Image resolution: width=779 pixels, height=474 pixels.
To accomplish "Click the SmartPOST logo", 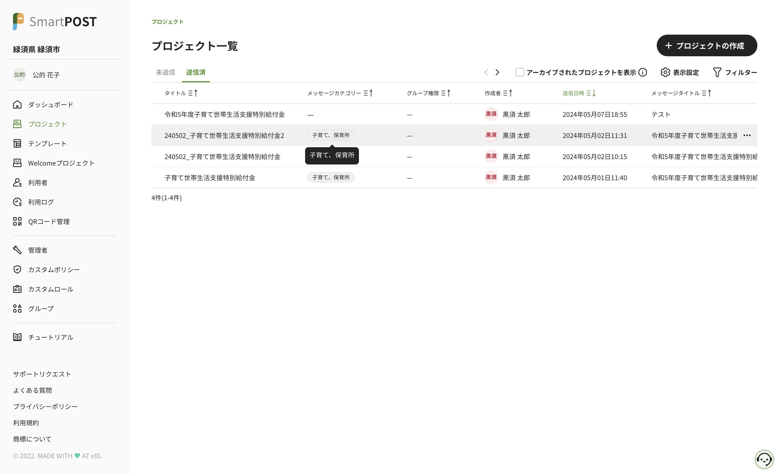I will [x=55, y=21].
